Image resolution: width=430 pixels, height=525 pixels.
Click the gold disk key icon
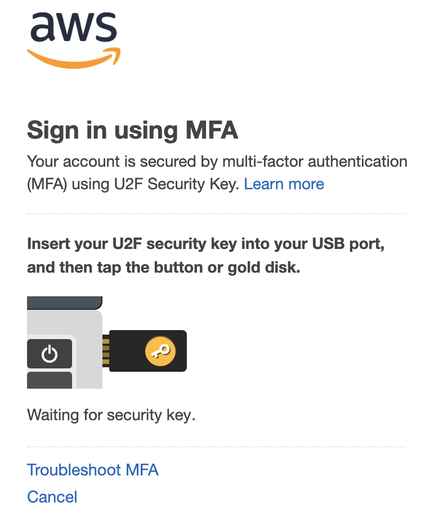pyautogui.click(x=160, y=351)
